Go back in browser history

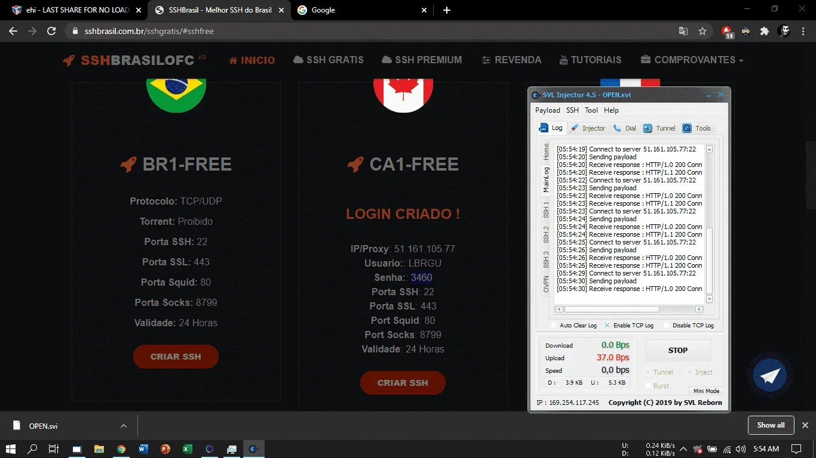coord(13,31)
